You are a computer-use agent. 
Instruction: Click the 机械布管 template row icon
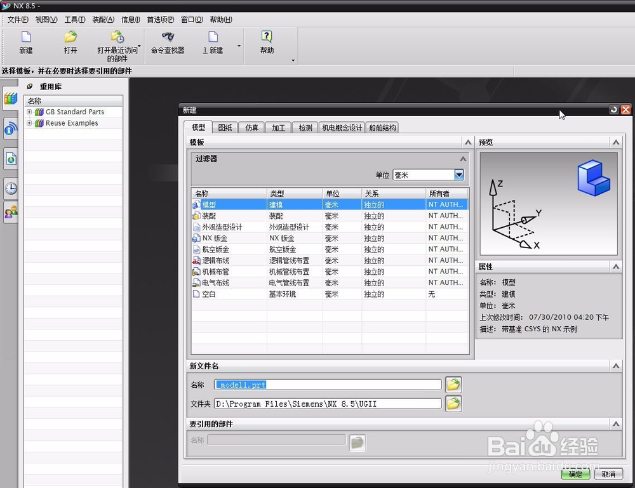196,272
